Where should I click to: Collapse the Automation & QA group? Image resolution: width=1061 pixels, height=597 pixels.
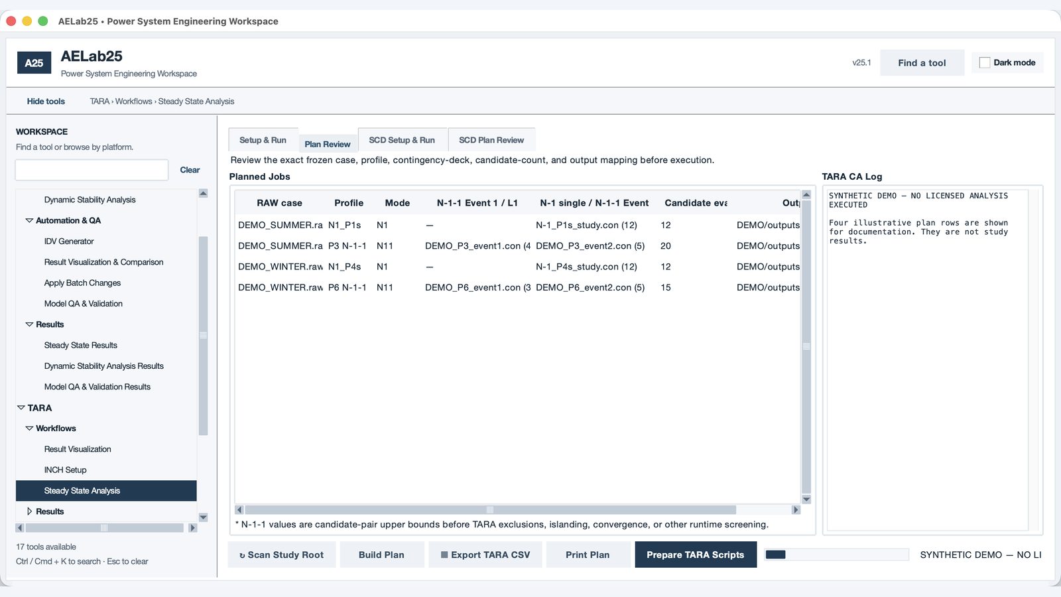[29, 220]
